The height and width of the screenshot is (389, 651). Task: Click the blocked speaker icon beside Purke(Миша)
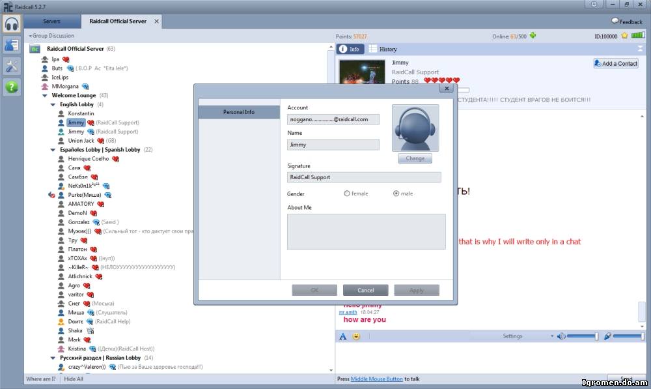pyautogui.click(x=51, y=195)
